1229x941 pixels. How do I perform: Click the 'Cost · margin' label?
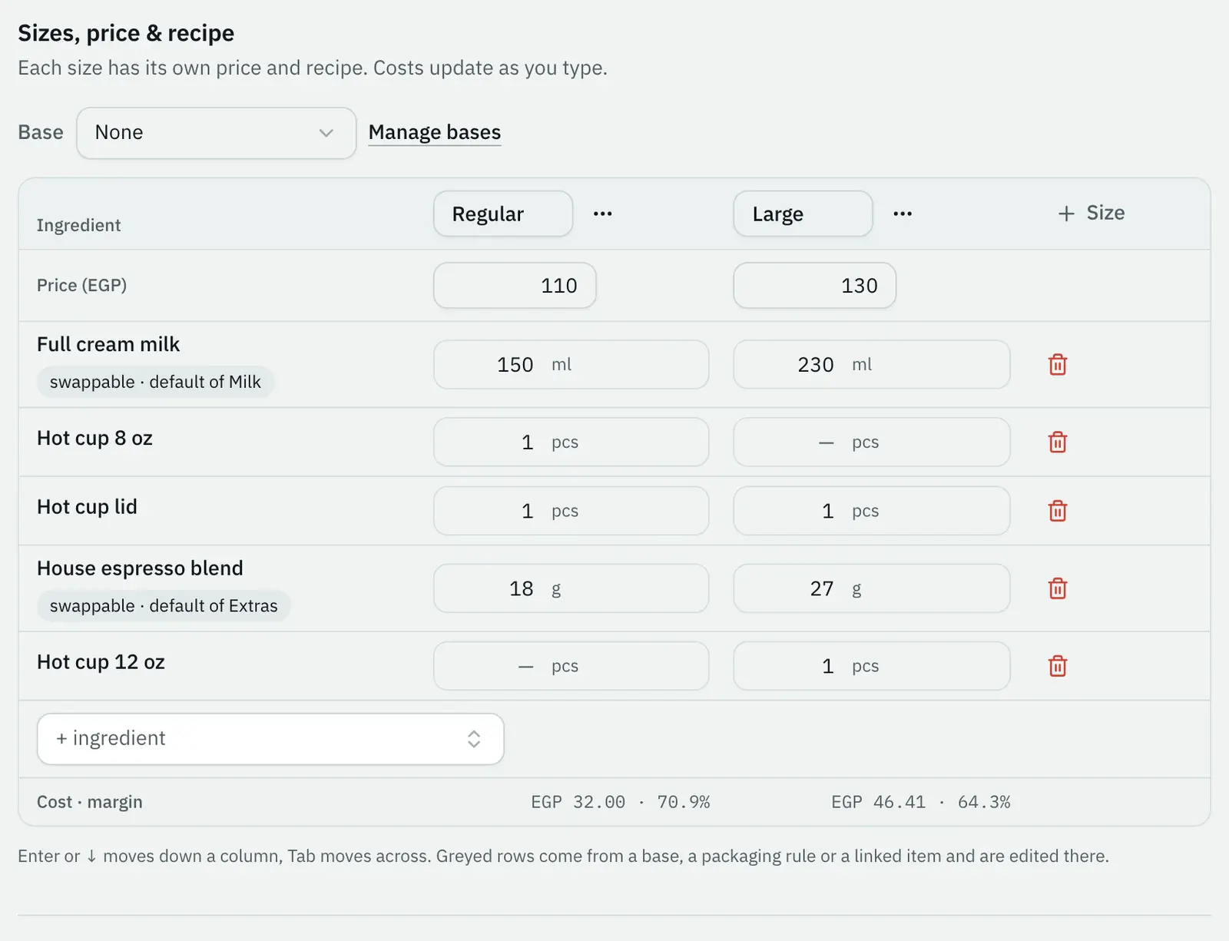90,802
